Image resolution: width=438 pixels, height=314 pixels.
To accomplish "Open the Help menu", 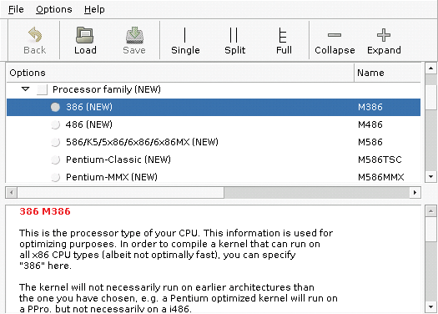I will coord(94,9).
